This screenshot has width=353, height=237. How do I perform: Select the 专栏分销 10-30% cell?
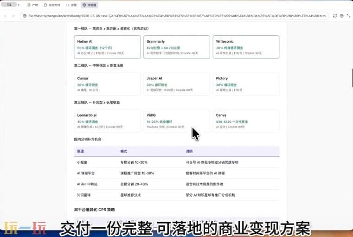tap(134, 162)
